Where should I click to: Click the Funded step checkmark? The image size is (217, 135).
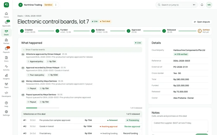tap(57, 31)
